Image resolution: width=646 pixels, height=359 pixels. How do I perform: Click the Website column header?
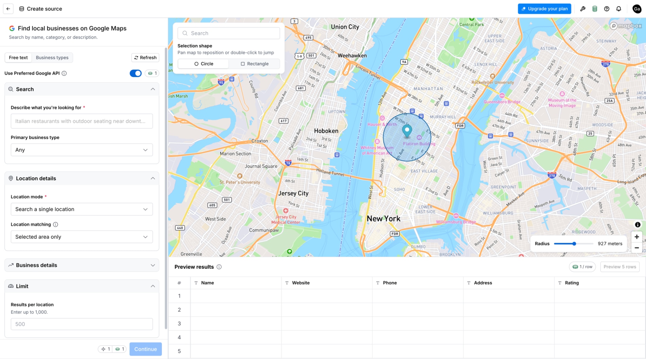327,283
